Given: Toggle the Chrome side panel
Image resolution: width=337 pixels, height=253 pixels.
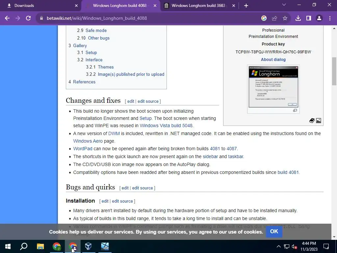Looking at the screenshot, I should click(x=309, y=18).
